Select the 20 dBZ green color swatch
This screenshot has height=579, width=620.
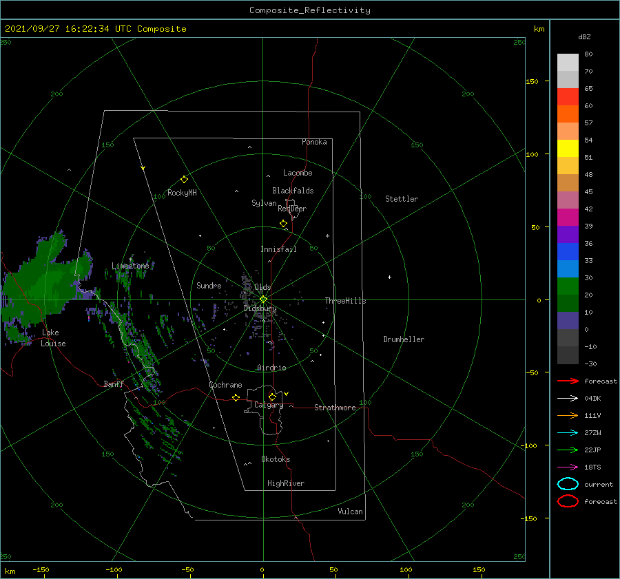568,286
